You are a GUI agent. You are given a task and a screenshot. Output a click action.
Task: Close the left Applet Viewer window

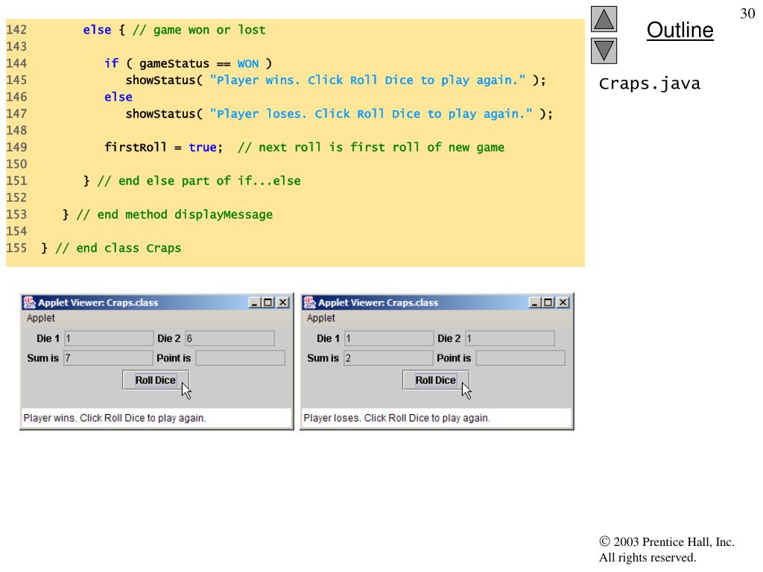click(282, 302)
